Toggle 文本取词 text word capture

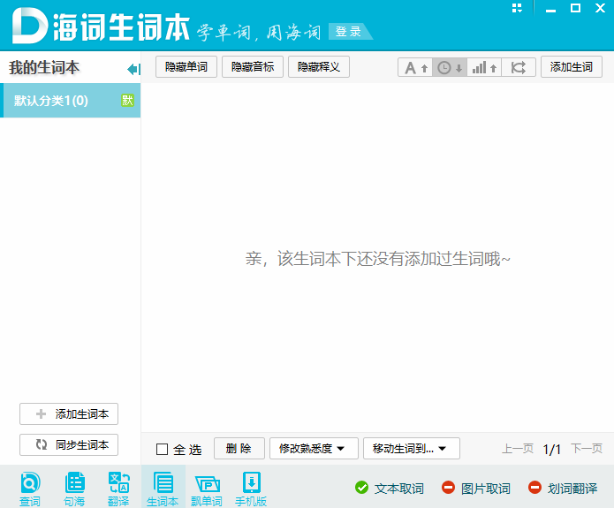(390, 488)
